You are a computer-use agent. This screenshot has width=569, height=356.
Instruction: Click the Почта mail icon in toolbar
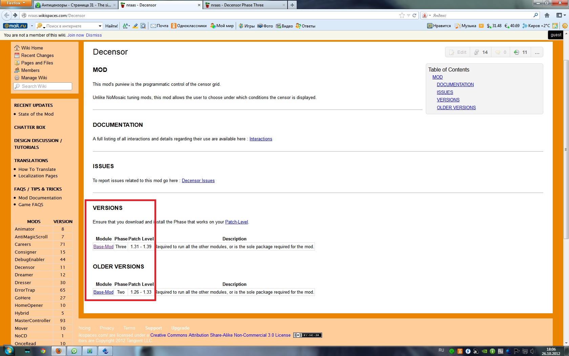[x=160, y=26]
